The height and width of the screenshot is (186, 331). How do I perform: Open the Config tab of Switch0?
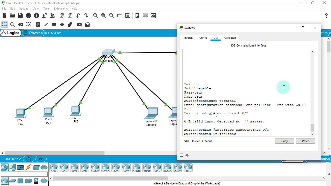point(203,38)
